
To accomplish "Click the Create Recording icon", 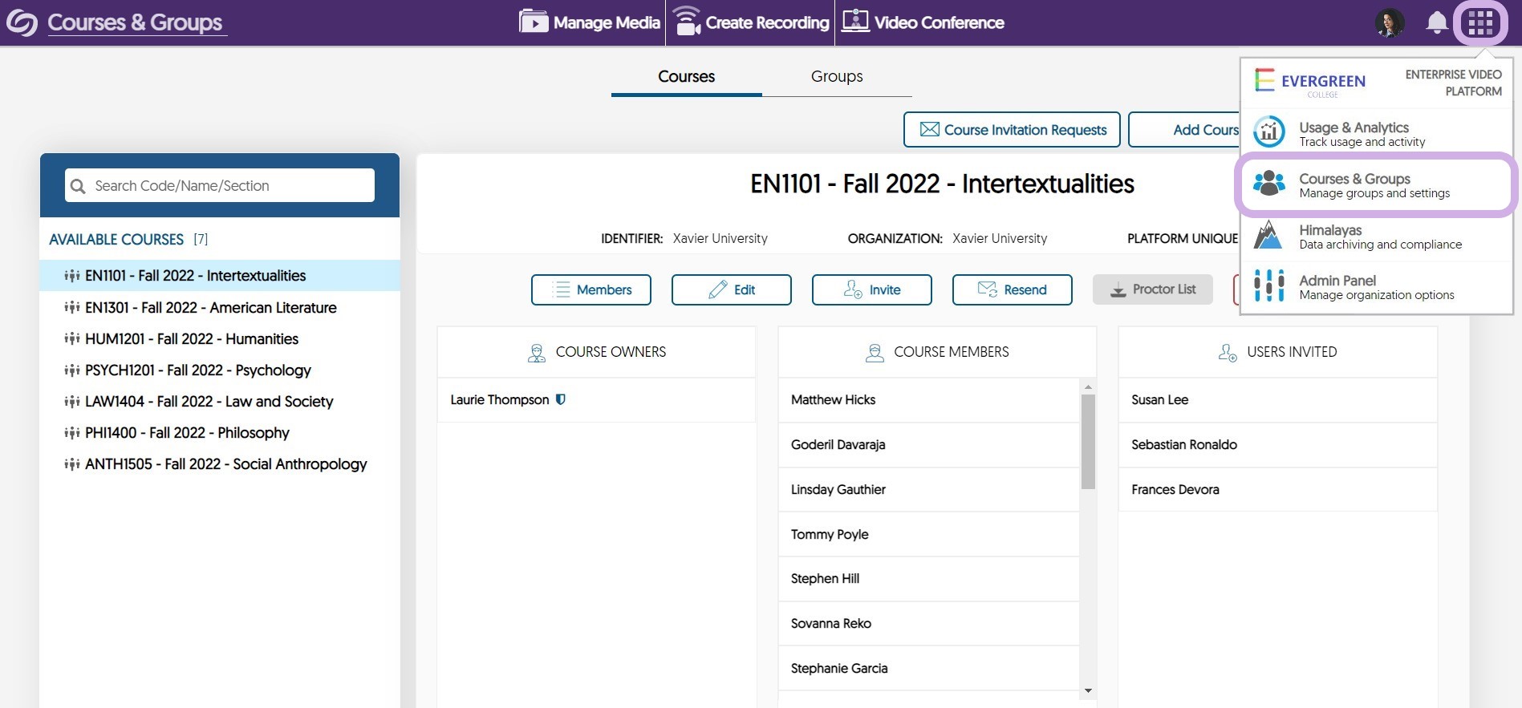I will [x=687, y=22].
